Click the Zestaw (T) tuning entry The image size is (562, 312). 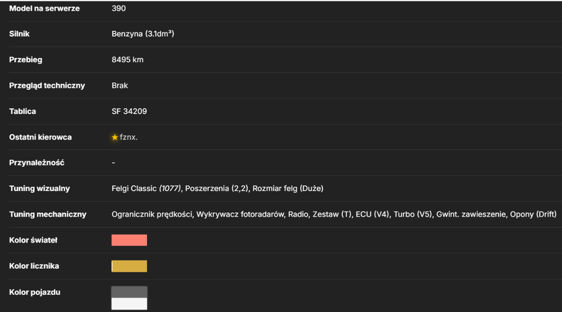332,214
